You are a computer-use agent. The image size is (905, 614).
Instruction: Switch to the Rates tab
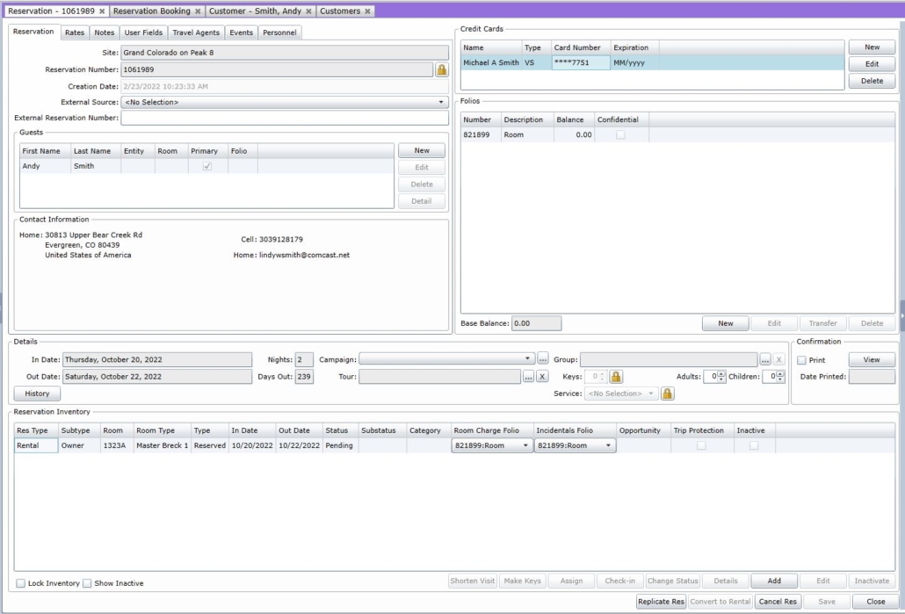coord(75,33)
